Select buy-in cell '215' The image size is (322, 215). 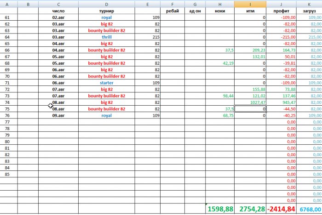(148, 37)
